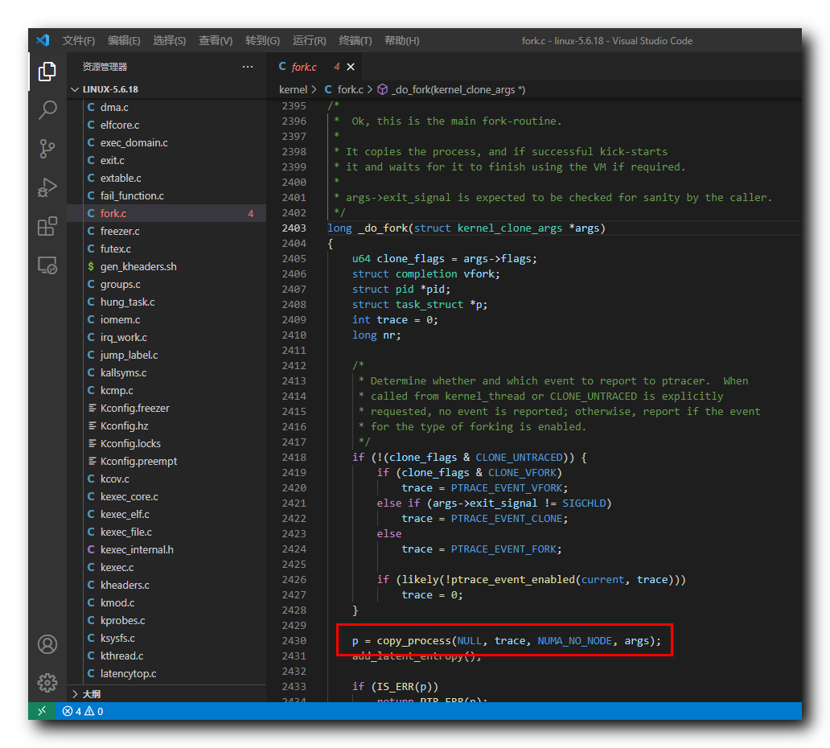Open kprobes.c in file explorer
Image resolution: width=830 pixels, height=748 pixels.
tap(166, 620)
